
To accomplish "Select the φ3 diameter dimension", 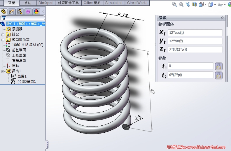I will point(138,118).
